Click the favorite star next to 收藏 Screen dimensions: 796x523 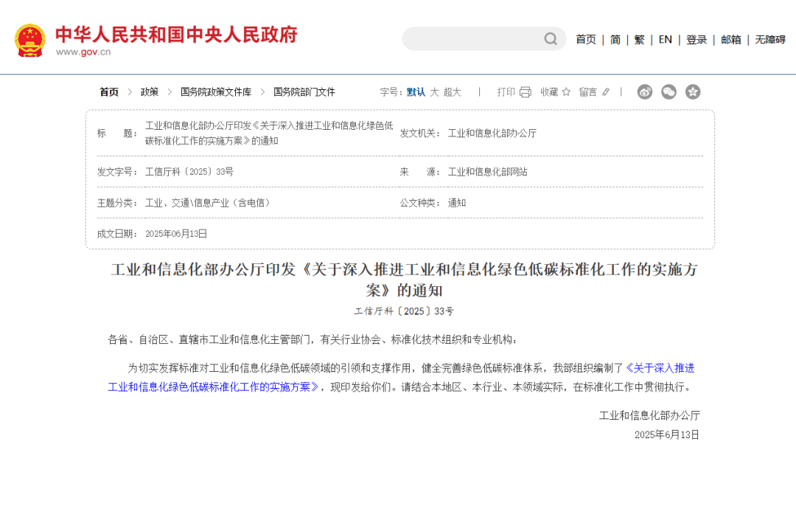566,91
